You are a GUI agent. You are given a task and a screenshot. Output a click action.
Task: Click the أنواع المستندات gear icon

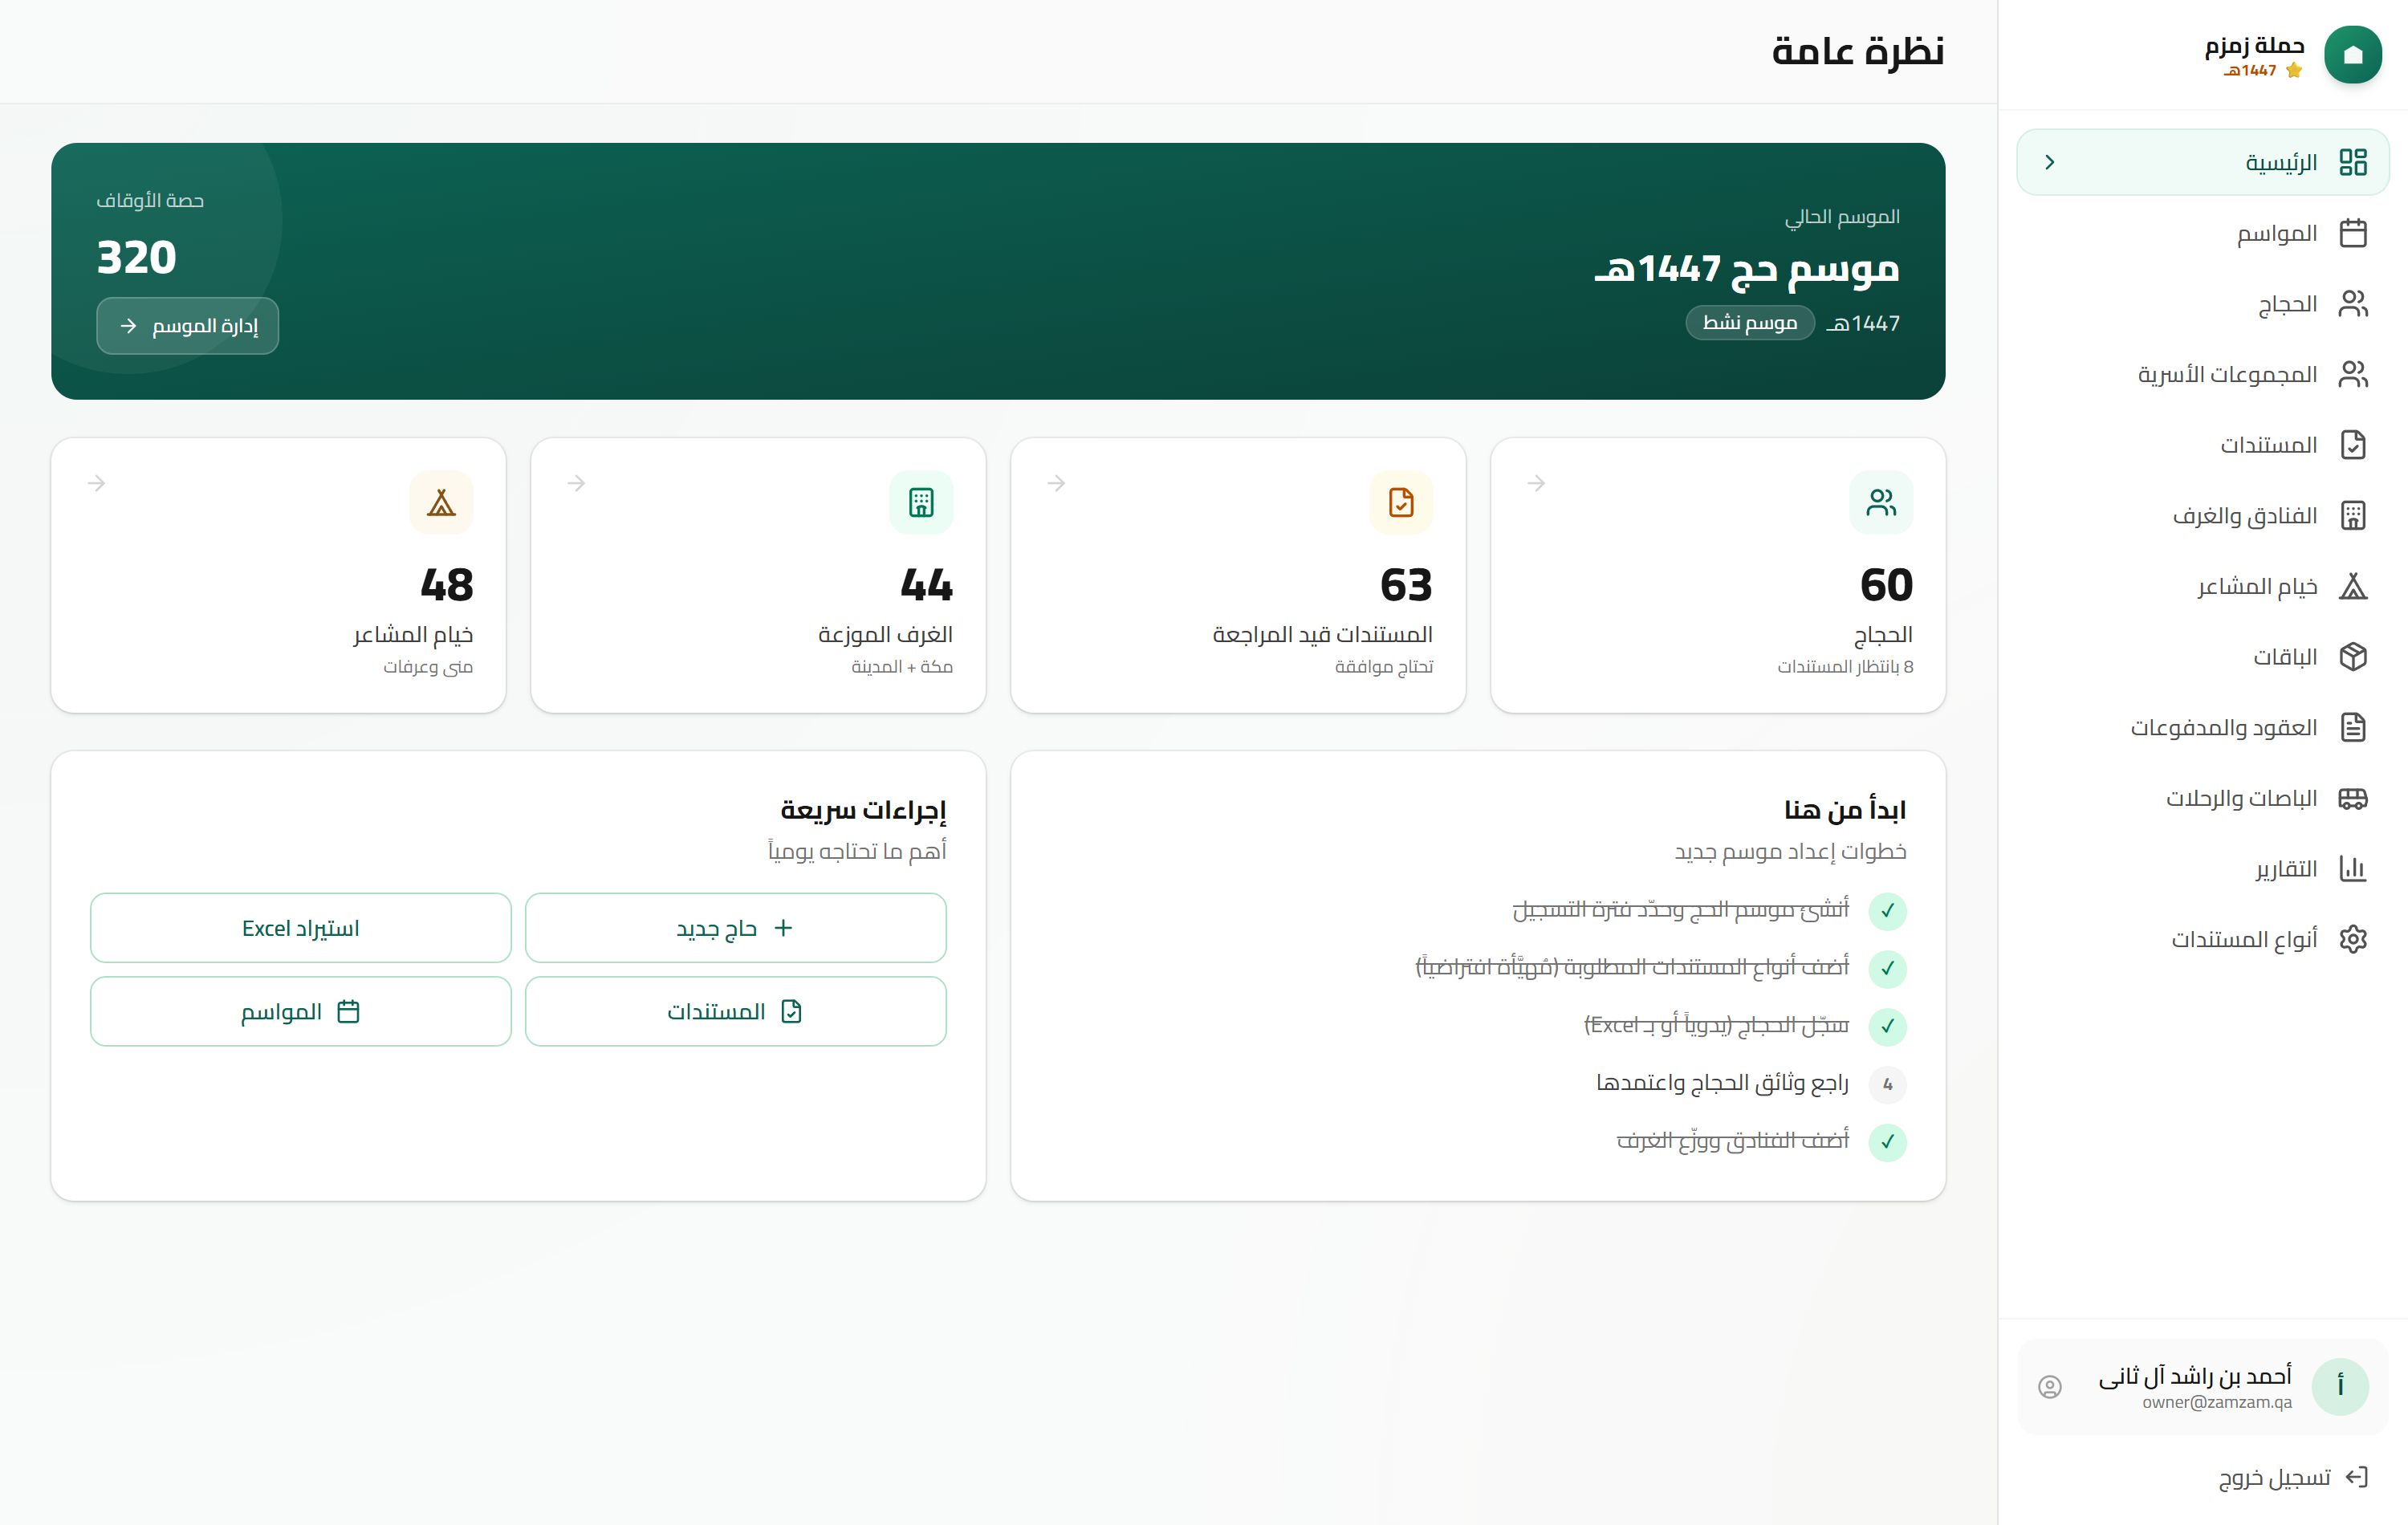point(2353,939)
